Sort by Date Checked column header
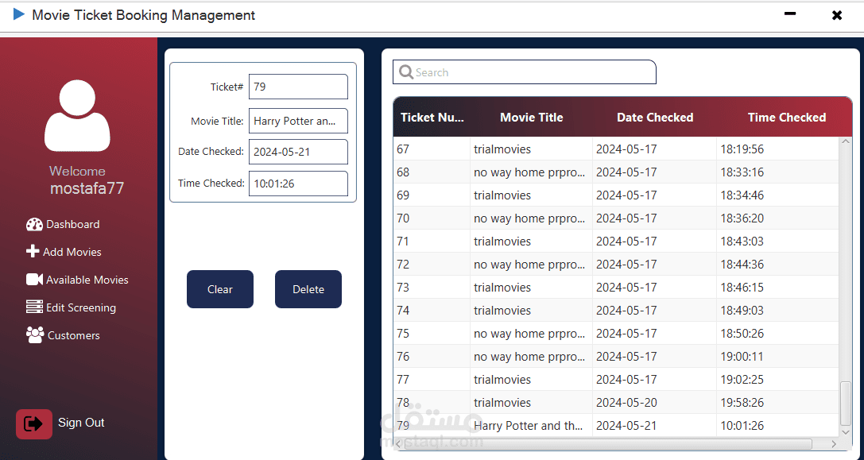864x460 pixels. [x=655, y=118]
